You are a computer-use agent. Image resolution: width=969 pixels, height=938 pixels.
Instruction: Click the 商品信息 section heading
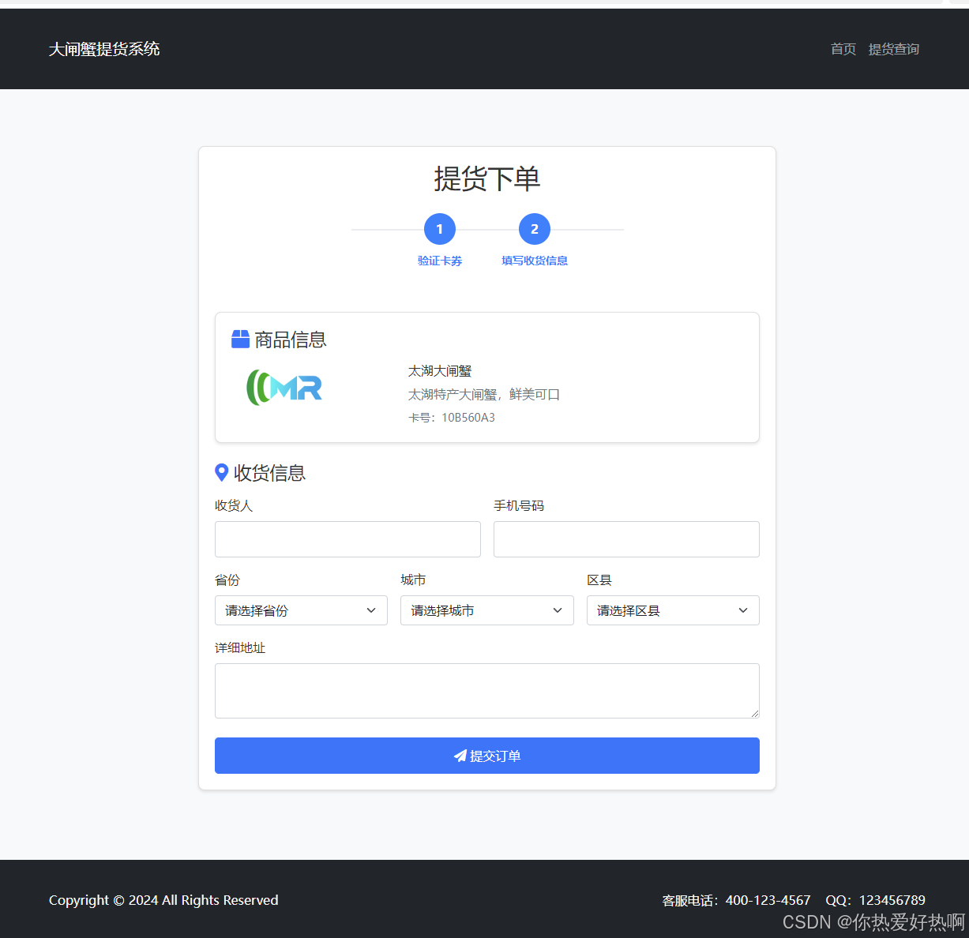tap(291, 340)
